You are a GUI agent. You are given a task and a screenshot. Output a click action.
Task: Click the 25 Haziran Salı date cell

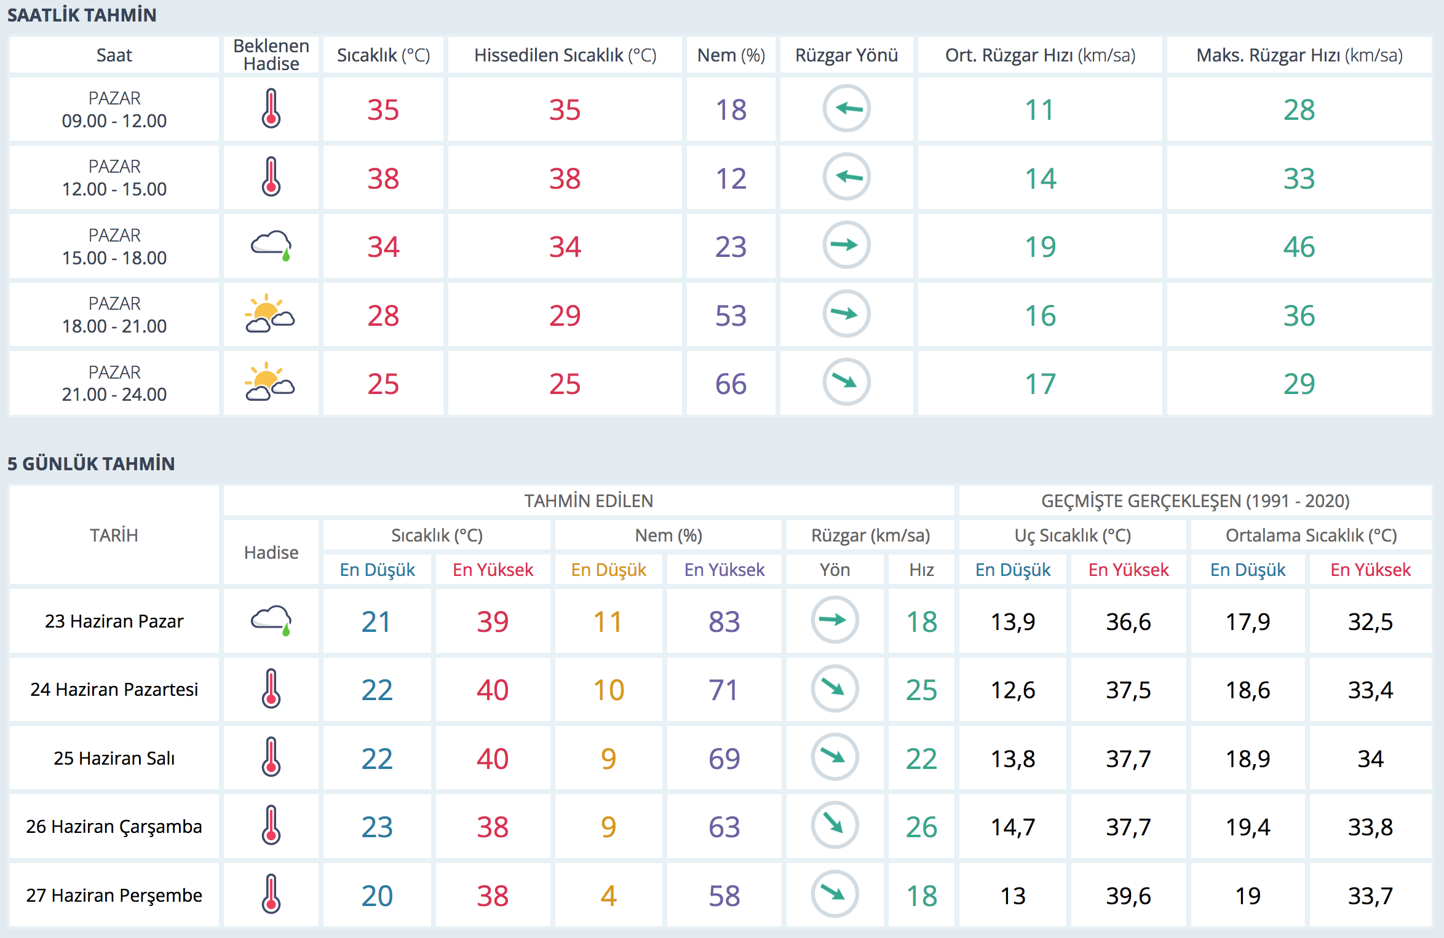pyautogui.click(x=114, y=758)
